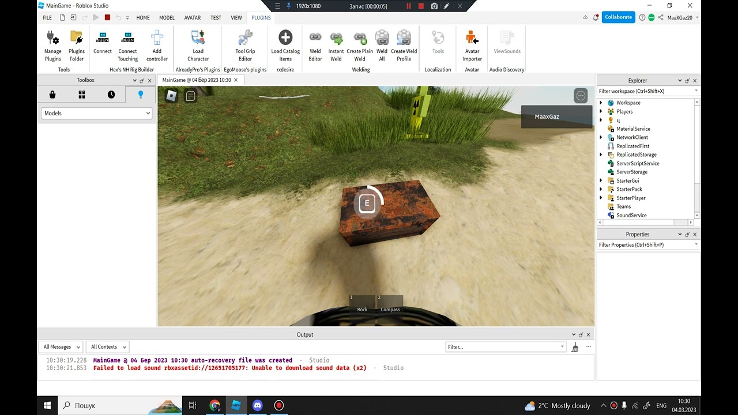This screenshot has width=738, height=415.
Task: Open the Toolbox Marketplace tab
Action: click(52, 95)
